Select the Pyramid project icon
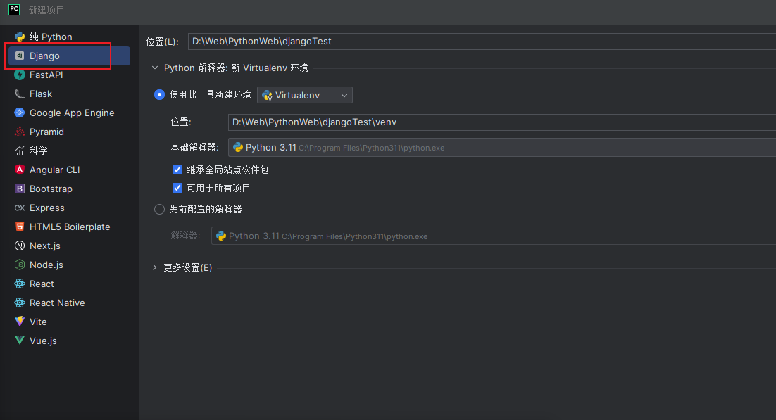Image resolution: width=776 pixels, height=420 pixels. (x=20, y=132)
